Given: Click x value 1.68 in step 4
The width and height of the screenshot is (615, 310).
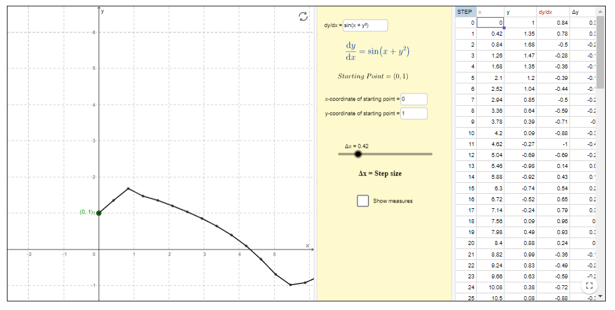Looking at the screenshot, I should (x=490, y=67).
